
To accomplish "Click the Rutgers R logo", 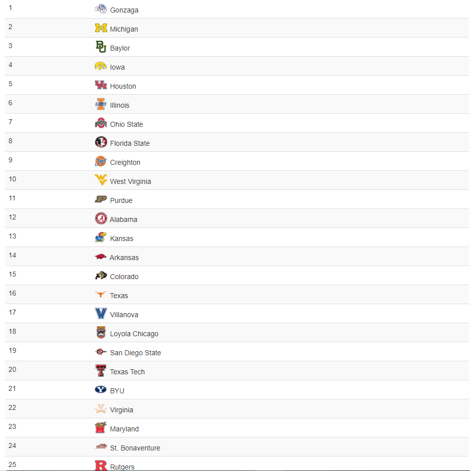I will point(101,465).
